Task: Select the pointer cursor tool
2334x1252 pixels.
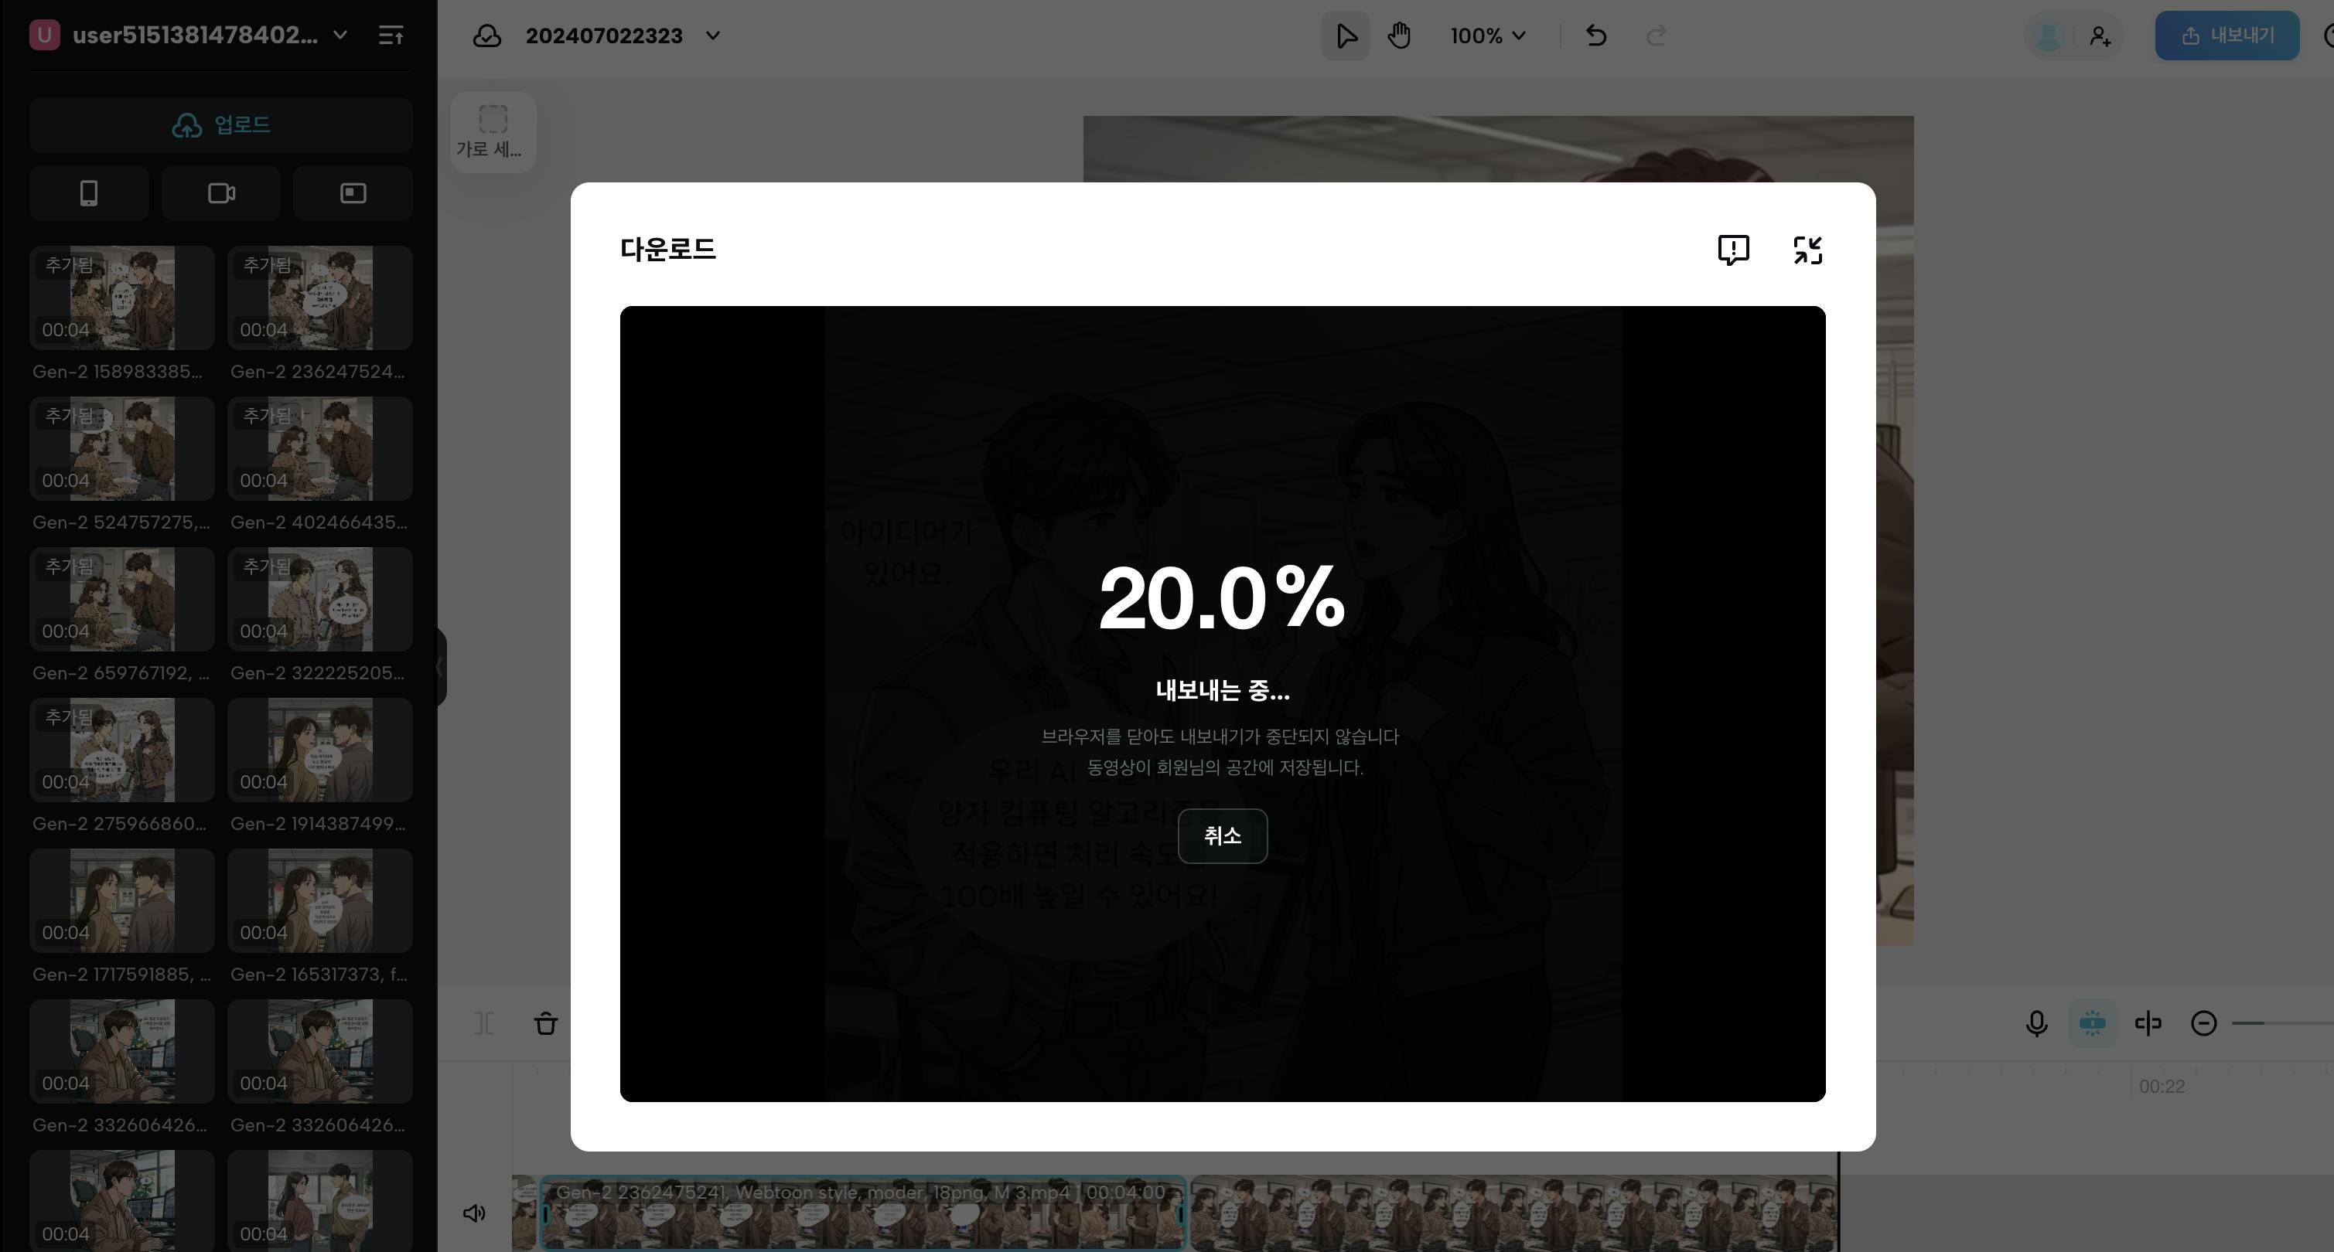Action: point(1346,36)
